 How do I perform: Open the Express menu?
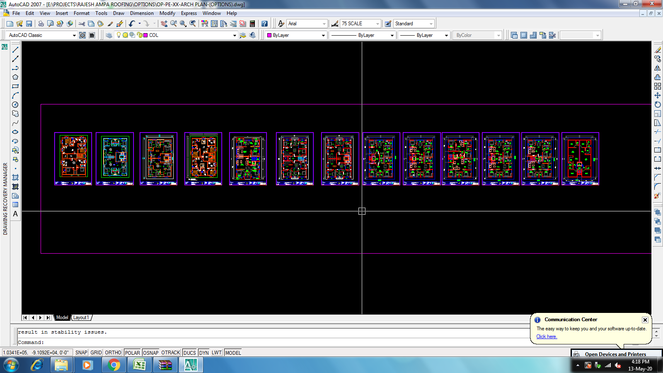189,13
